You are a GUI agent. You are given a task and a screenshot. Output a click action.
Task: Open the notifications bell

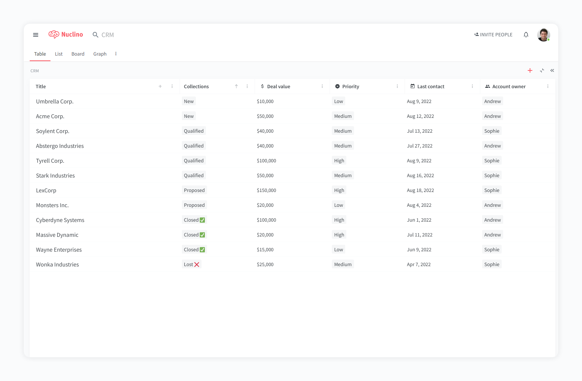pyautogui.click(x=526, y=34)
